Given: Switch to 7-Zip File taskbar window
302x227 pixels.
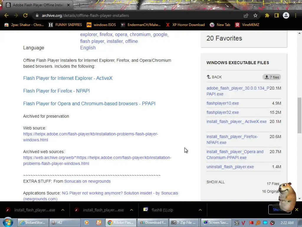Looking at the screenshot, I should click(184, 223).
